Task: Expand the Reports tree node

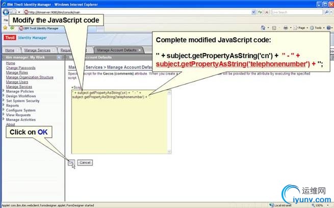Action: 4,105
